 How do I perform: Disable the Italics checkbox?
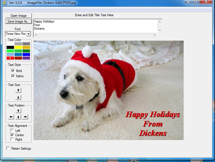(13, 76)
